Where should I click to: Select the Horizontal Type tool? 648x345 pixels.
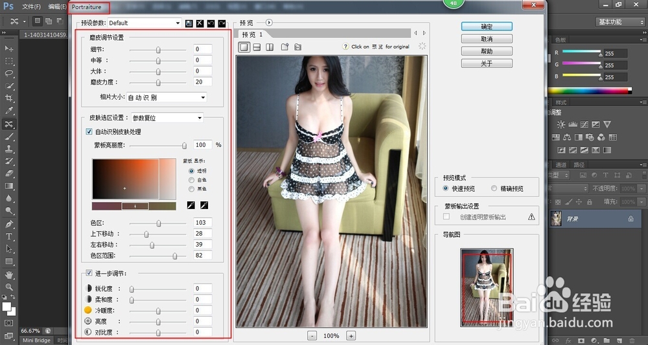(8, 236)
